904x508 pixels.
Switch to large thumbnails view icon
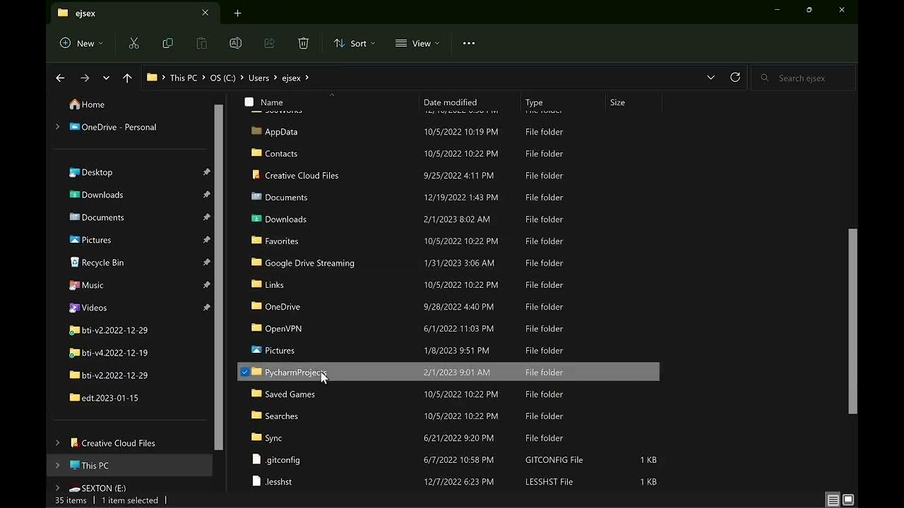coord(848,500)
